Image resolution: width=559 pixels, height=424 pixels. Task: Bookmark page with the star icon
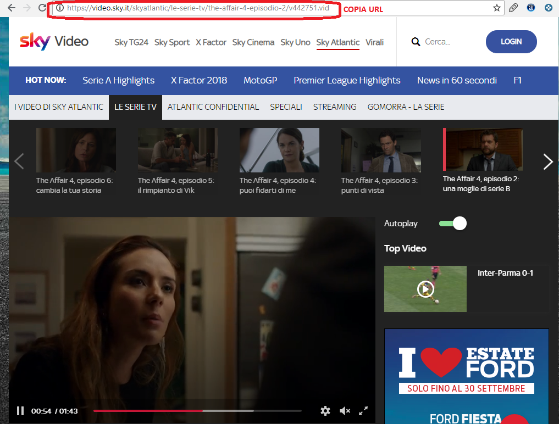click(496, 8)
